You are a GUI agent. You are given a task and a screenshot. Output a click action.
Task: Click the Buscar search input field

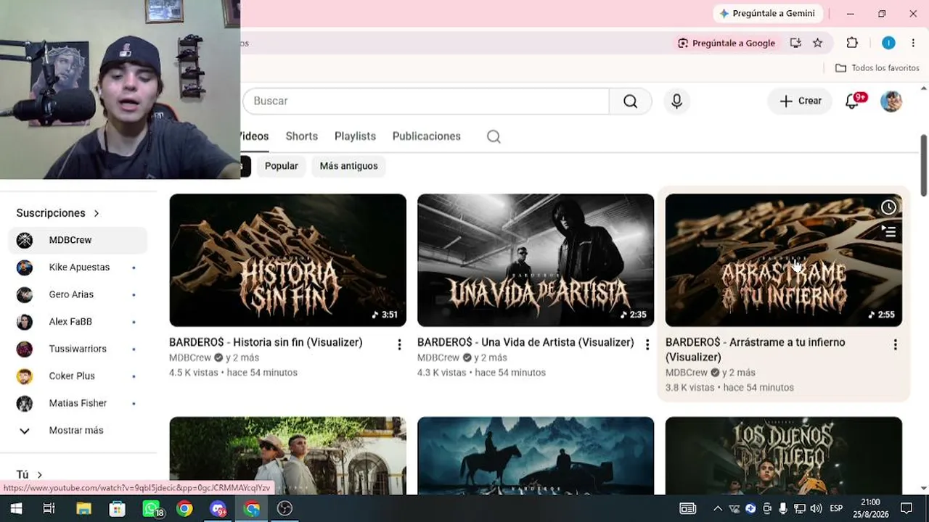[426, 101]
